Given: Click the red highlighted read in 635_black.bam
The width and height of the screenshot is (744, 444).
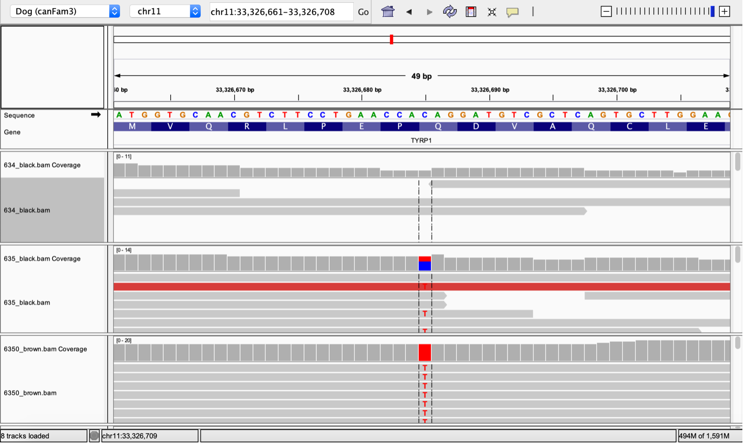Looking at the screenshot, I should point(422,286).
